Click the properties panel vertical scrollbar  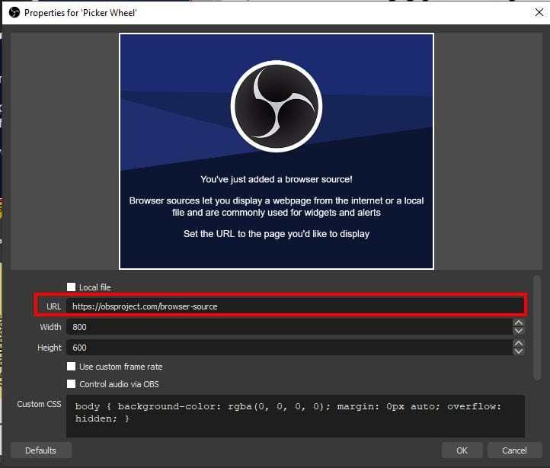click(x=536, y=328)
